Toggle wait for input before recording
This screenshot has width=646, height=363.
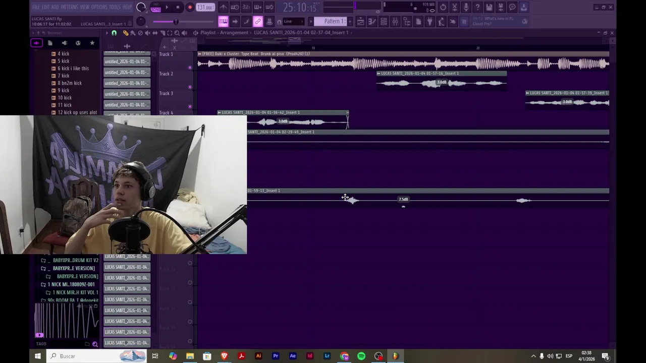[x=235, y=7]
